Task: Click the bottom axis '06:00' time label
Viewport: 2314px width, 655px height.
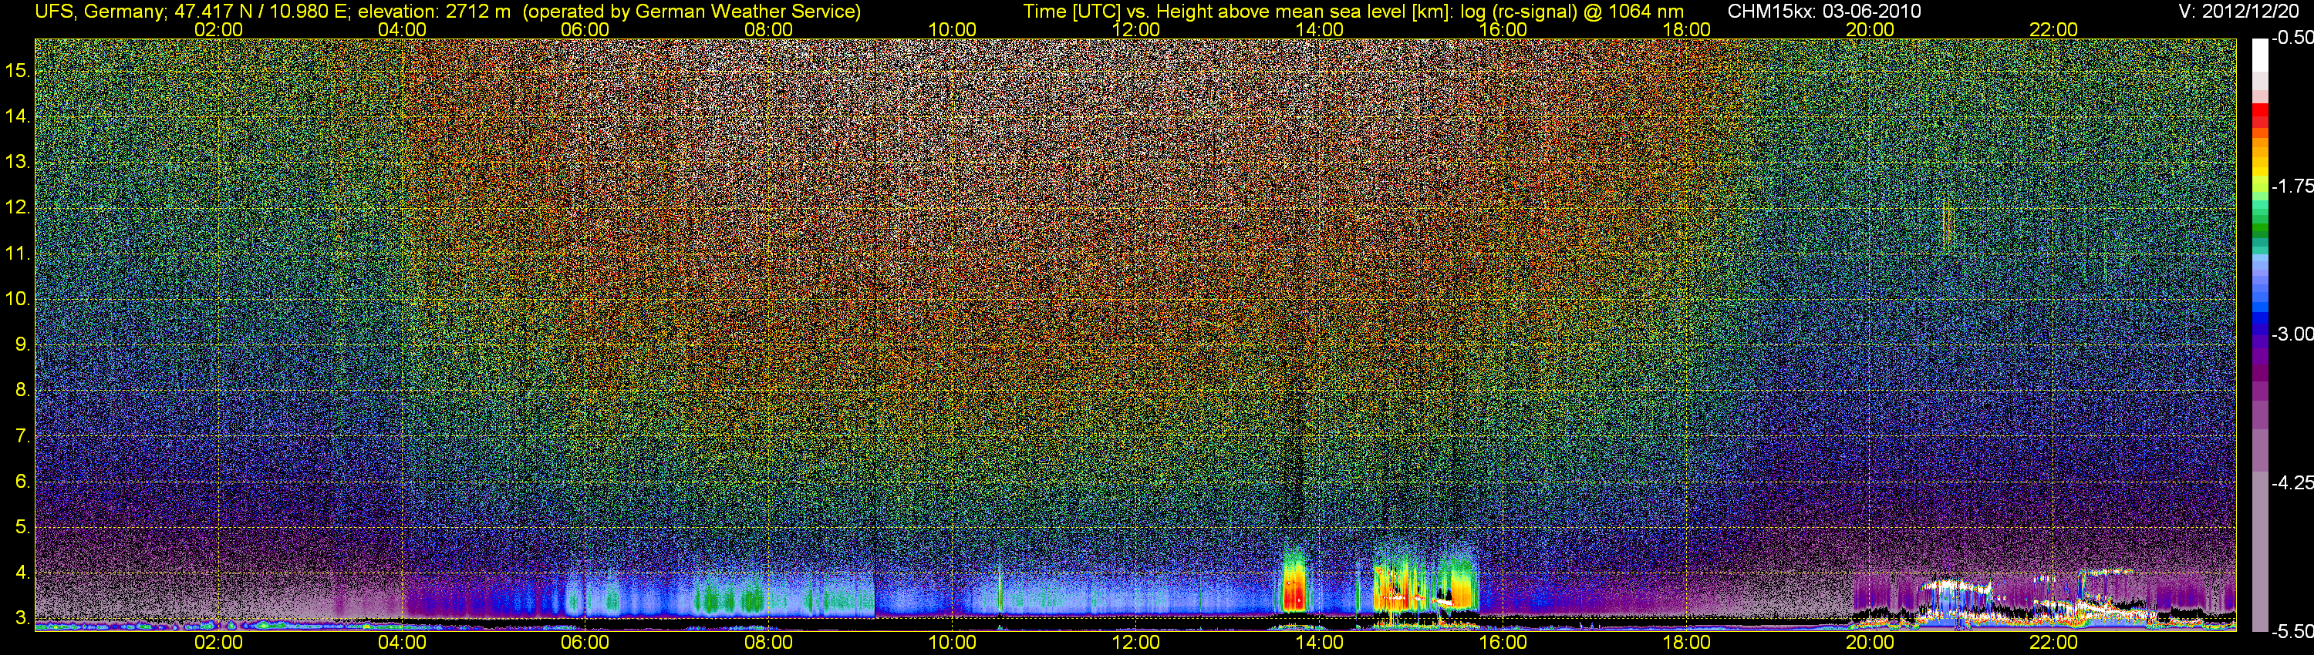Action: point(585,643)
